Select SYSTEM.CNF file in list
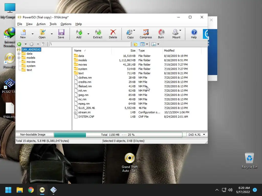Image resolution: width=262 pixels, height=196 pixels. [86, 117]
